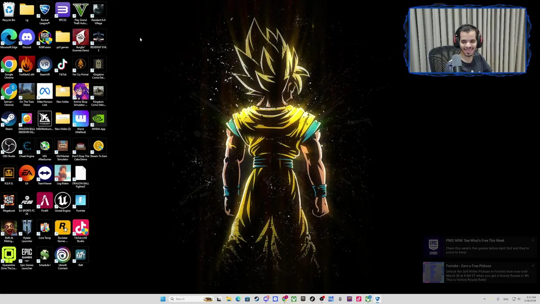Click the webcam overlay thumbnail

coord(467,41)
